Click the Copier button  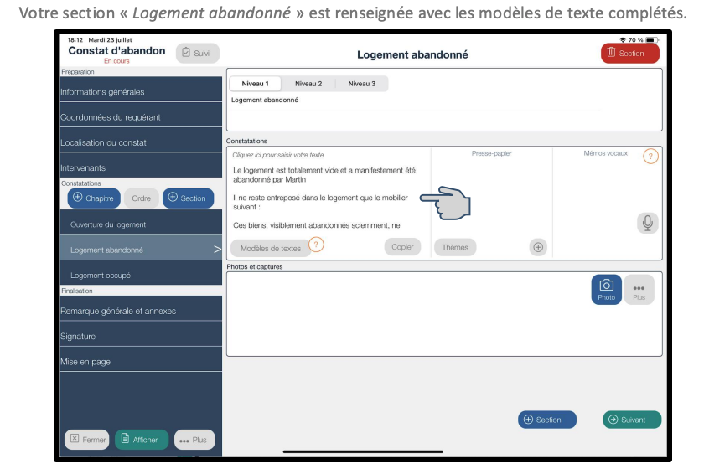pos(402,247)
